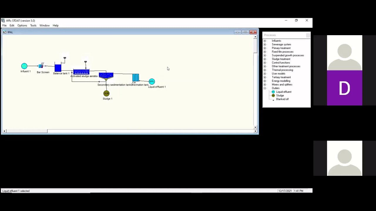Expand Suspended growth processes node
This screenshot has width=376, height=211.
coord(265,55)
